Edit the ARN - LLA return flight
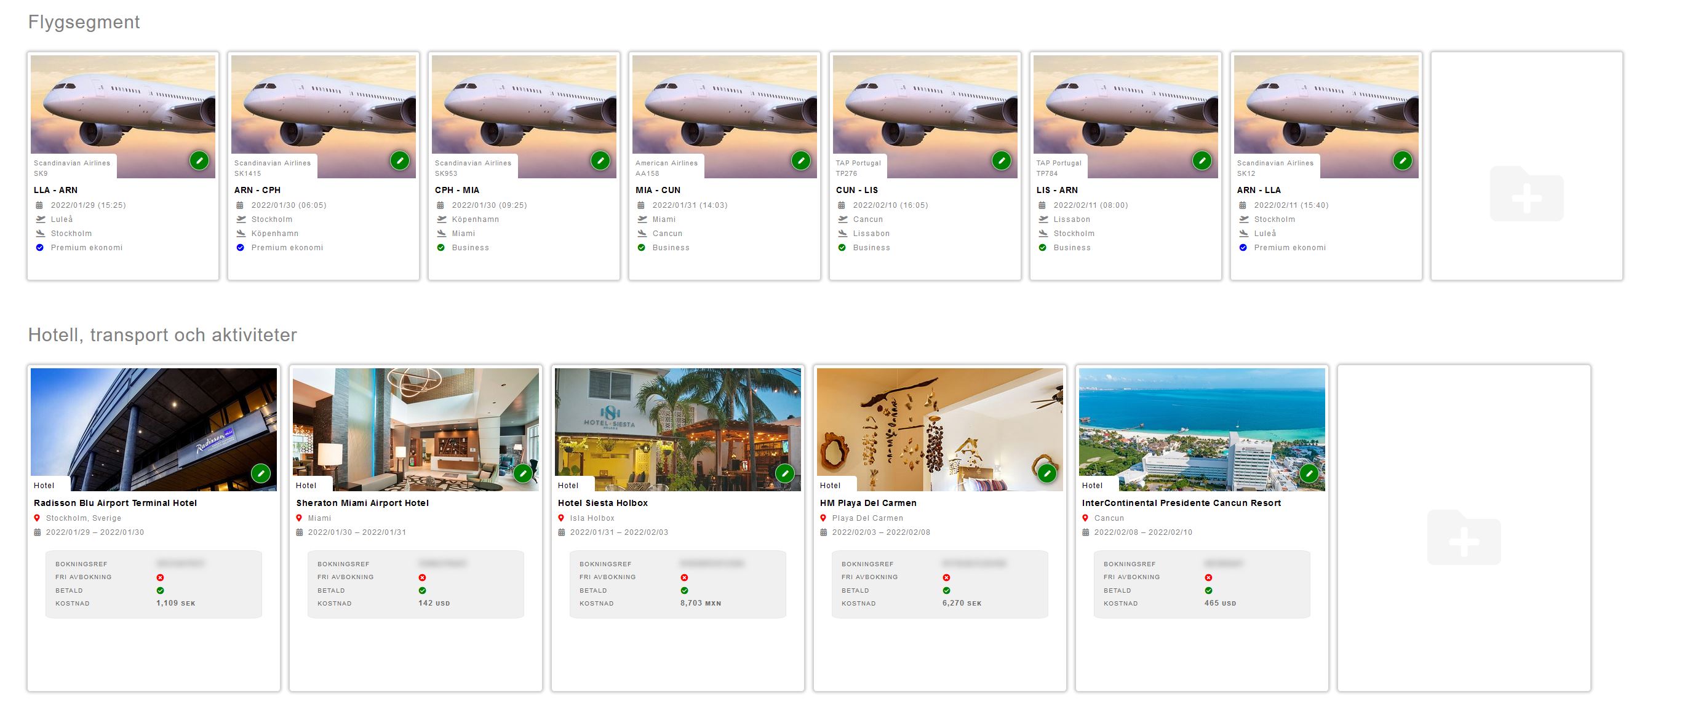Viewport: 1682px width, 715px height. [x=1402, y=160]
